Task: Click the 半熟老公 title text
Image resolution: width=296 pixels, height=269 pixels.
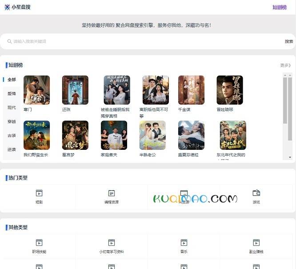Action: [x=148, y=155]
